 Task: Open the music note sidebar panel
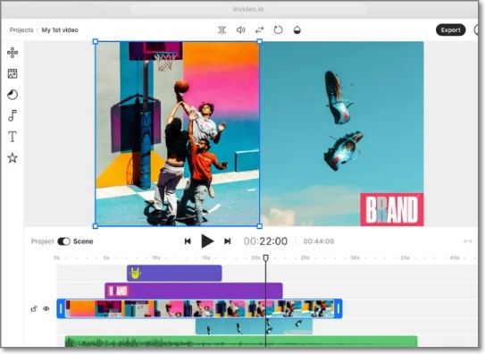[x=13, y=115]
